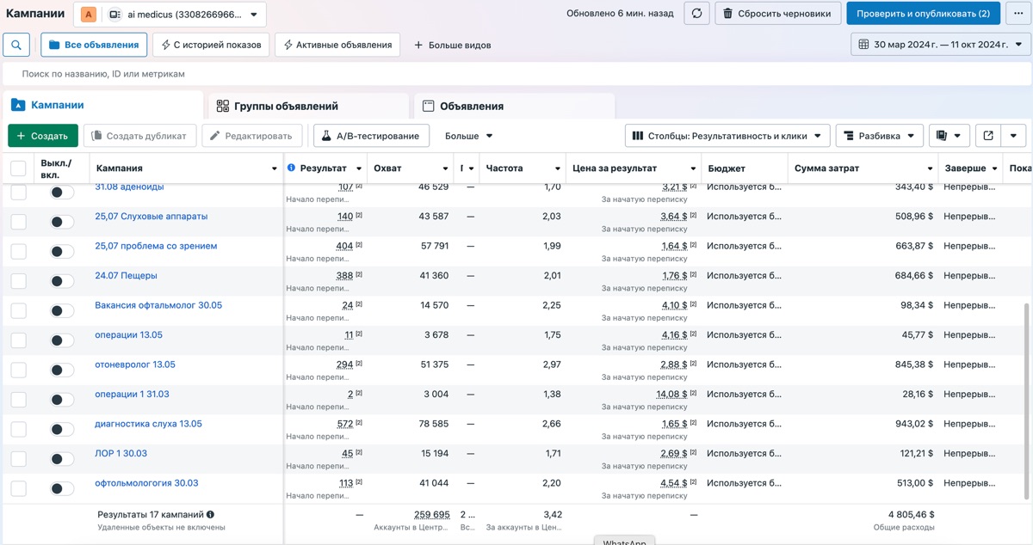Click Больше видов to add views
The width and height of the screenshot is (1033, 545).
coord(453,45)
